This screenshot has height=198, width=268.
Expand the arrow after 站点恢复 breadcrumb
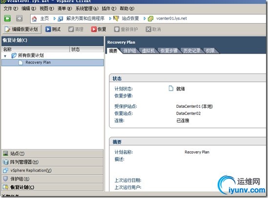[x=144, y=19]
